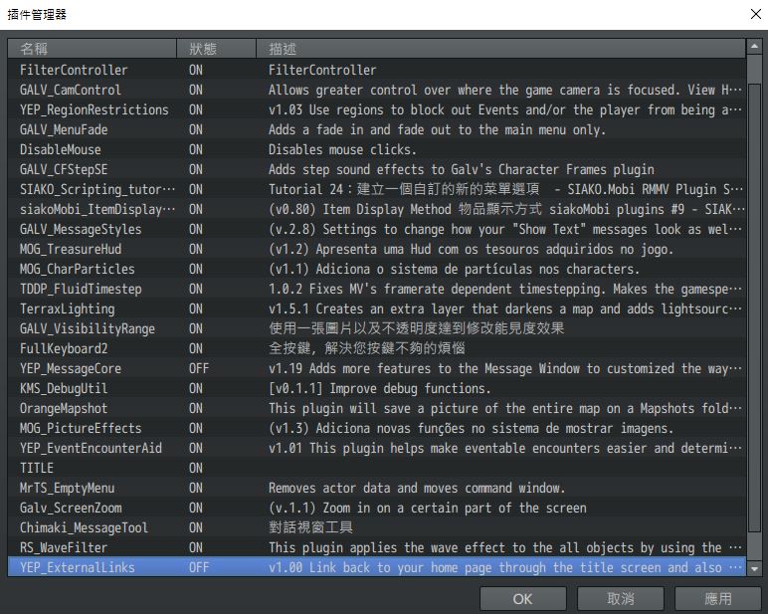Select the MOG_PictureEffects plugin
Image resolution: width=768 pixels, height=614 pixels.
coord(377,428)
